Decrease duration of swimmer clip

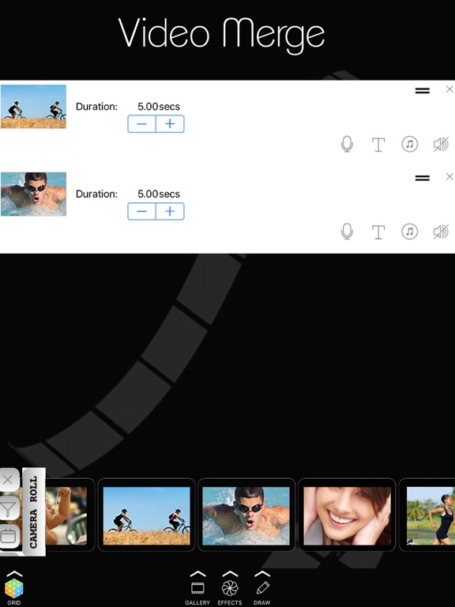click(x=141, y=211)
